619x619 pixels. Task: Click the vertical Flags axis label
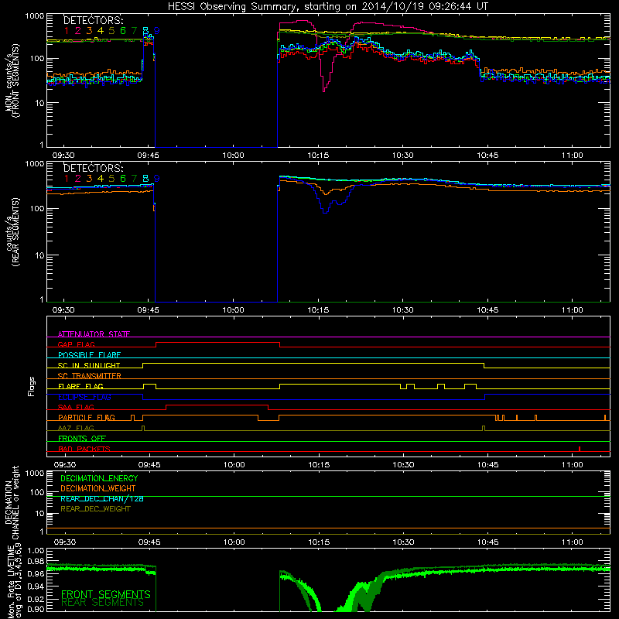pos(32,386)
